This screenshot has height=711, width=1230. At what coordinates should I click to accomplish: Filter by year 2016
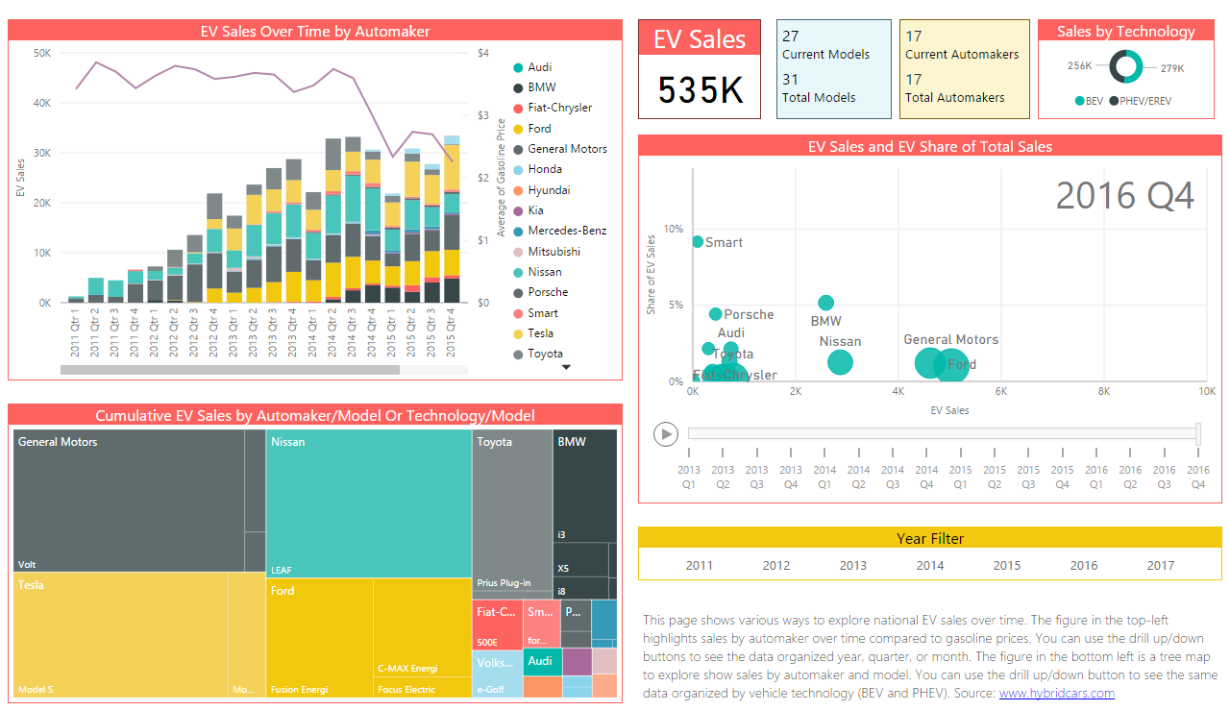click(1084, 565)
